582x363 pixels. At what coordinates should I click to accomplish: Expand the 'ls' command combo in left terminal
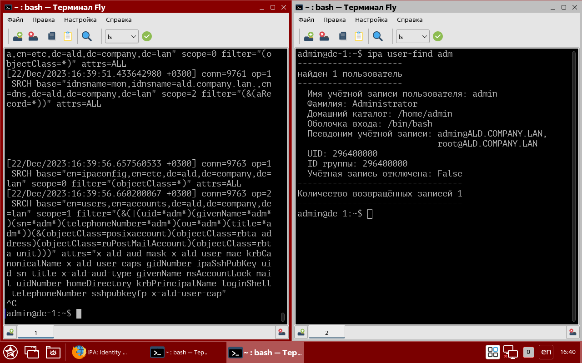(x=122, y=36)
